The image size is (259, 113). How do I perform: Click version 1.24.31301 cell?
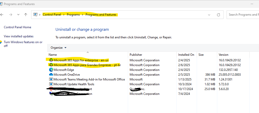[226, 79]
